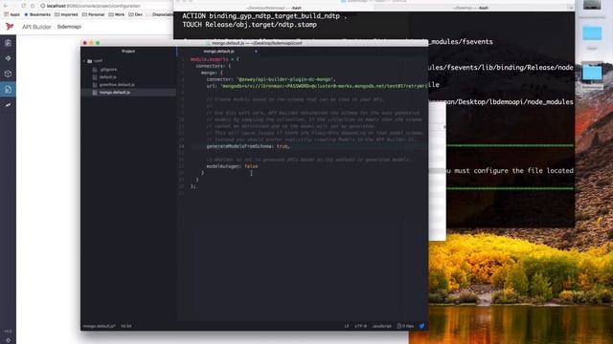613x344 pixels.
Task: Open the Imported bookmarks folder
Action: pyautogui.click(x=66, y=14)
